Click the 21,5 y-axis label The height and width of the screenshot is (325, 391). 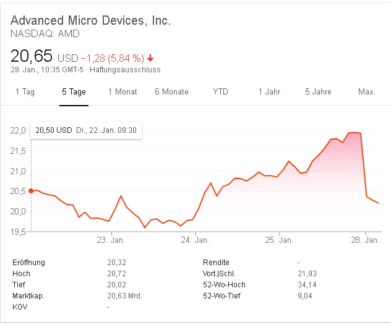click(x=18, y=151)
